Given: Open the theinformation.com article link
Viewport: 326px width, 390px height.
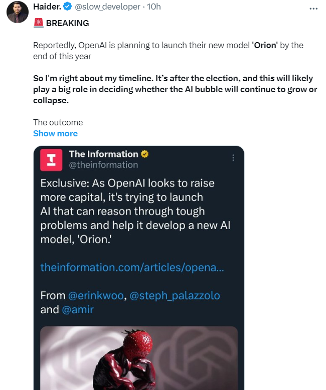Looking at the screenshot, I should click(132, 268).
